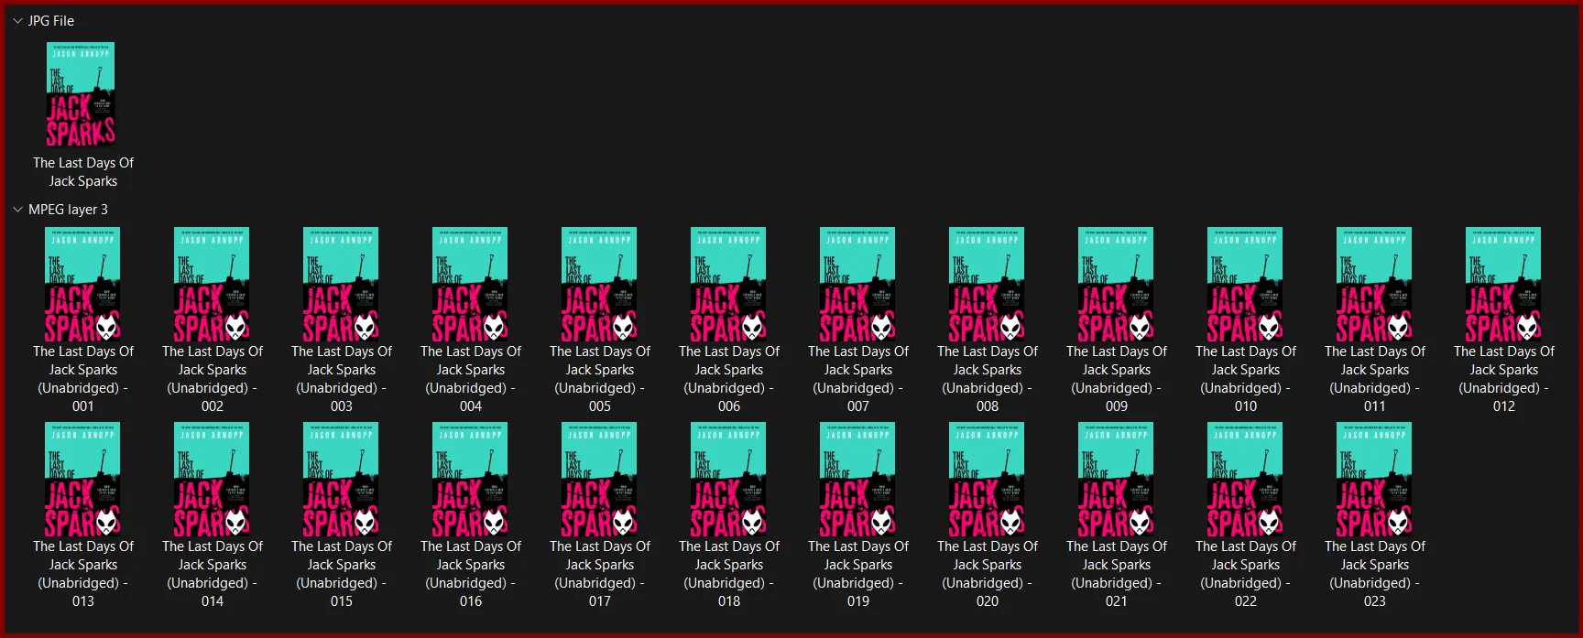This screenshot has width=1583, height=638.
Task: Select MP3 file thumbnail numbered 005
Action: click(x=600, y=284)
